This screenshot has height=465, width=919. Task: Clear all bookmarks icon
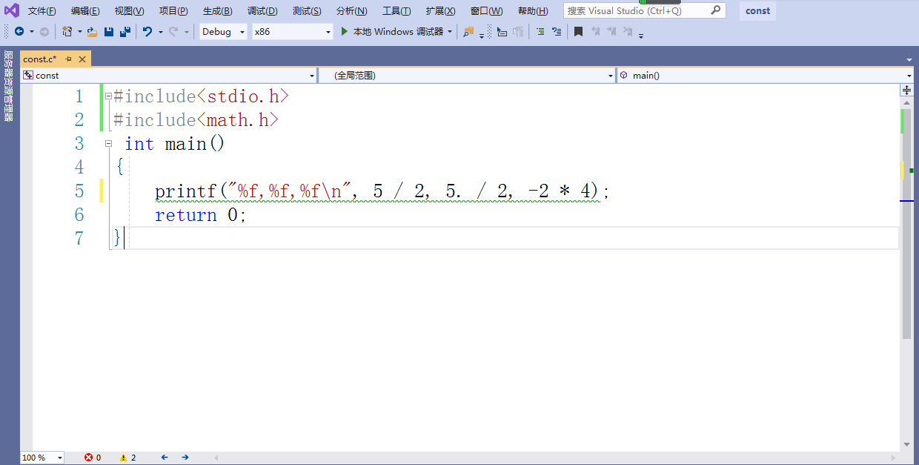click(628, 32)
